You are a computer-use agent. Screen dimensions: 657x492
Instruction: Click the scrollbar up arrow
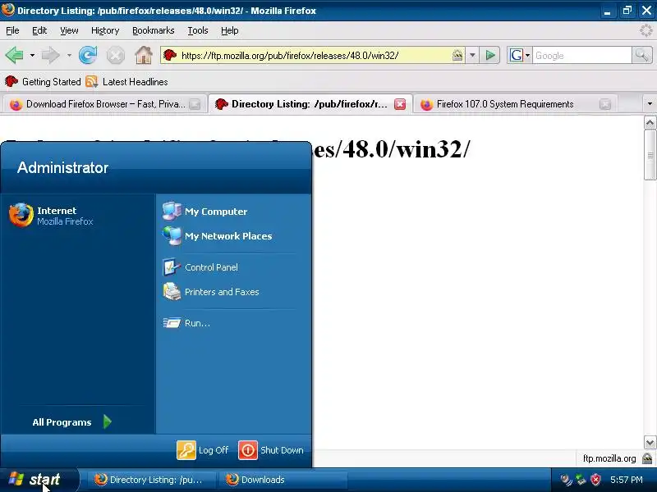650,122
